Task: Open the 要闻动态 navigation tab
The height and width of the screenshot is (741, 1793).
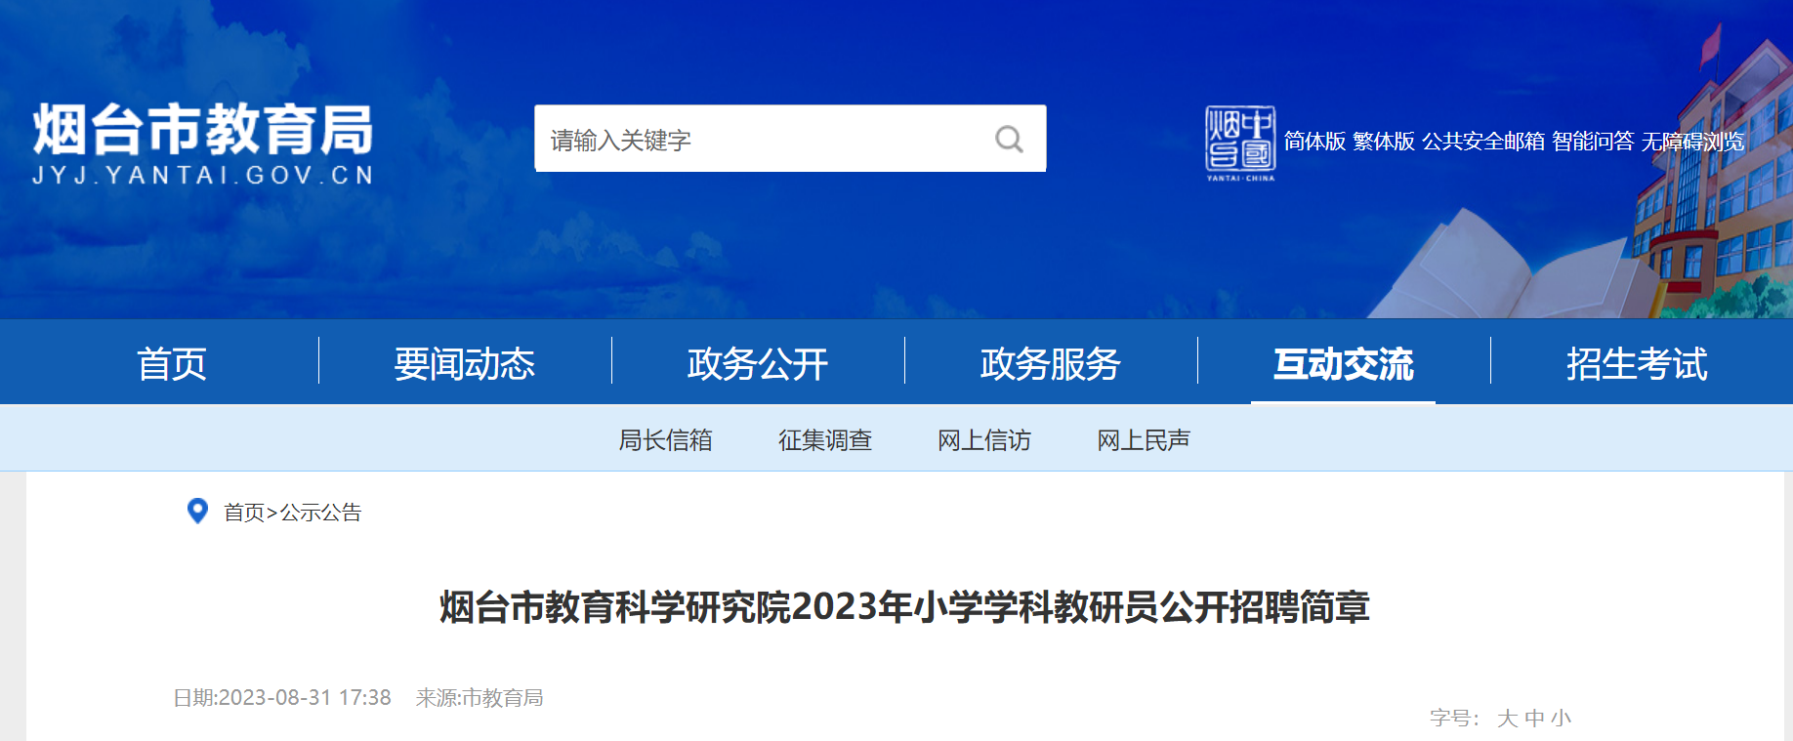Action: click(x=465, y=363)
